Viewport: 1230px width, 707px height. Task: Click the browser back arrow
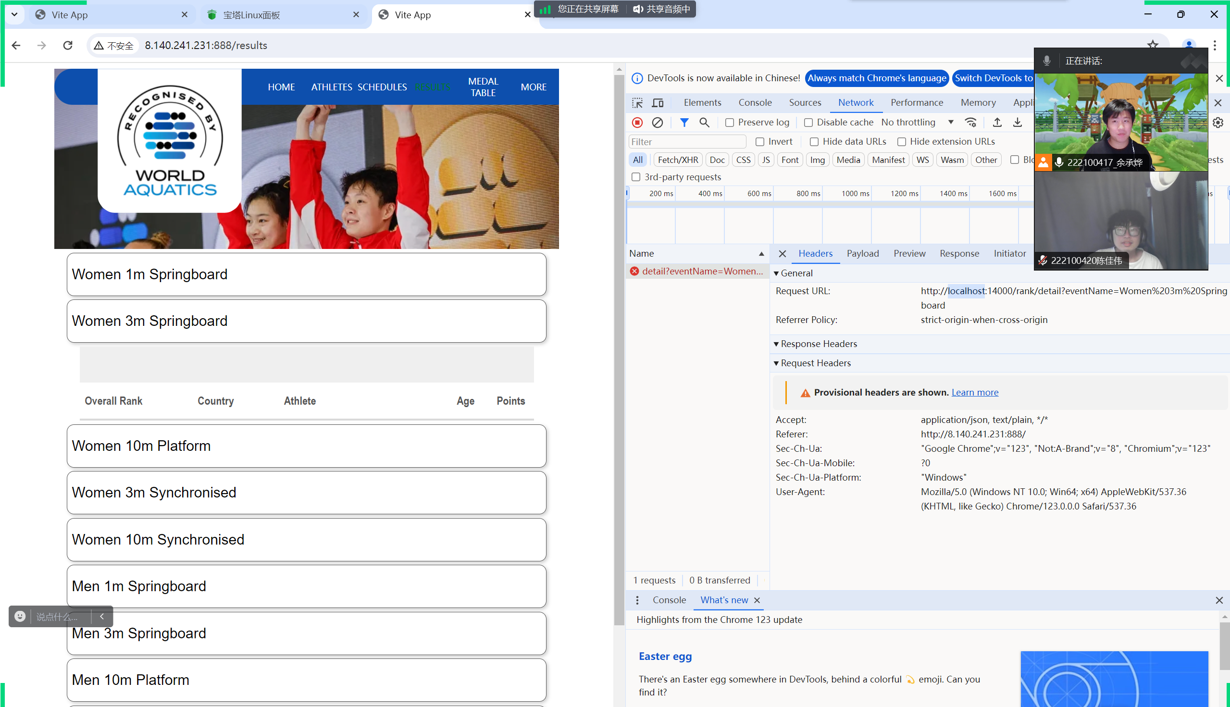[x=16, y=45]
